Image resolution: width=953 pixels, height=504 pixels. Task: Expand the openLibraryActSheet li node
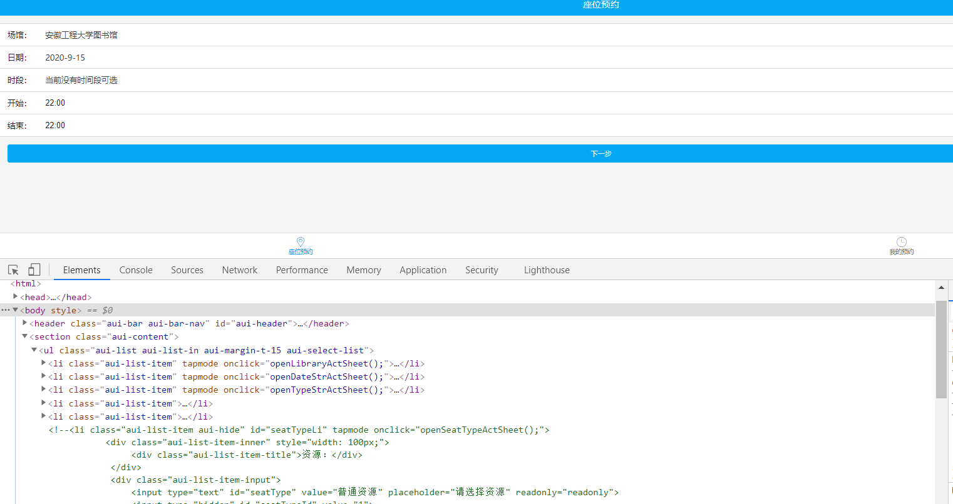(44, 363)
